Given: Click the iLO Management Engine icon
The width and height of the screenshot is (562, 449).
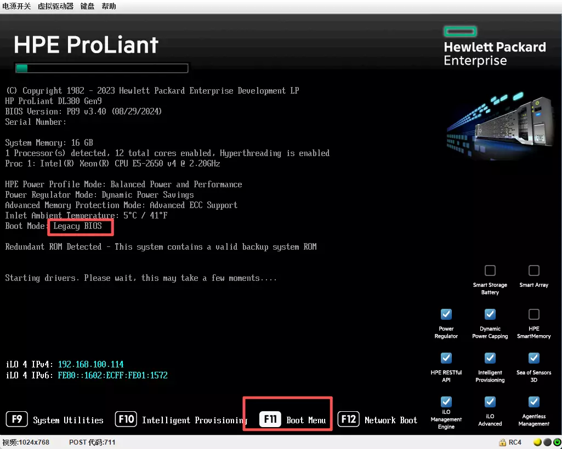Looking at the screenshot, I should pos(446,401).
